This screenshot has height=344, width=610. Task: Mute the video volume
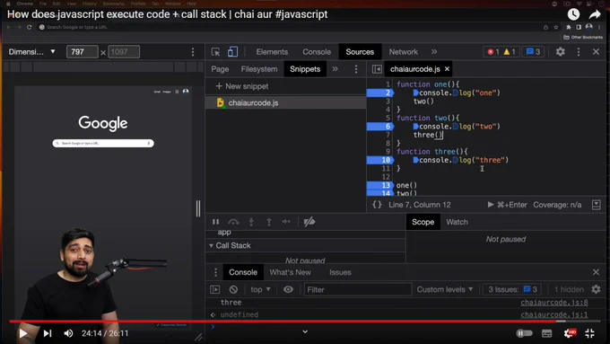[68, 333]
